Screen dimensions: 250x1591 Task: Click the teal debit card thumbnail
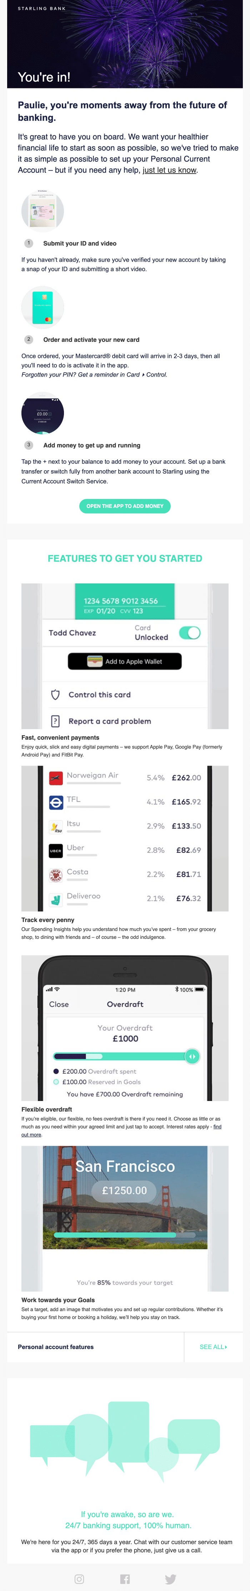tap(42, 307)
